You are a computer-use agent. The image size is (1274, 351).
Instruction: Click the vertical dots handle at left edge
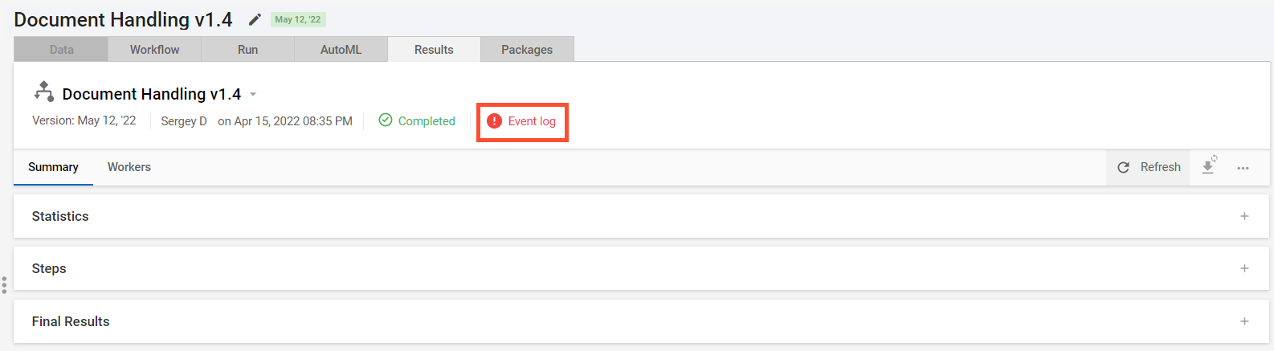pyautogui.click(x=4, y=285)
